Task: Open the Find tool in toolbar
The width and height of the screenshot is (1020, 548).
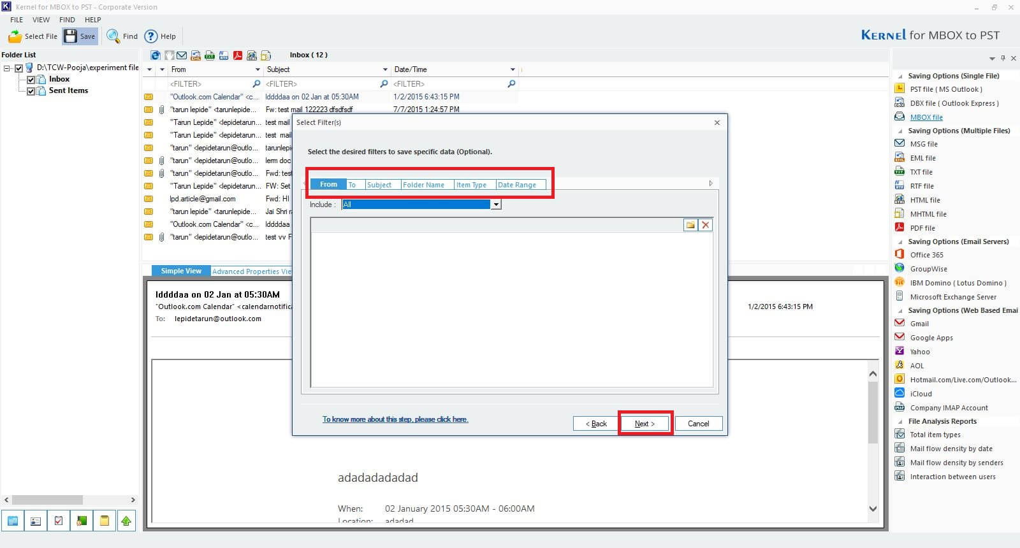Action: click(122, 36)
